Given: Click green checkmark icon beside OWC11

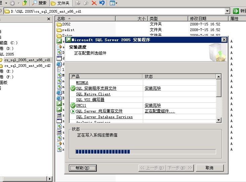Looking at the screenshot, I should coord(73,105).
